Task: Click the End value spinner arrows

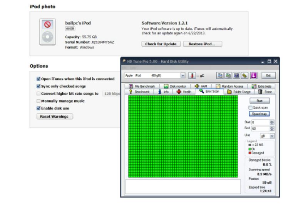Action: [272, 129]
